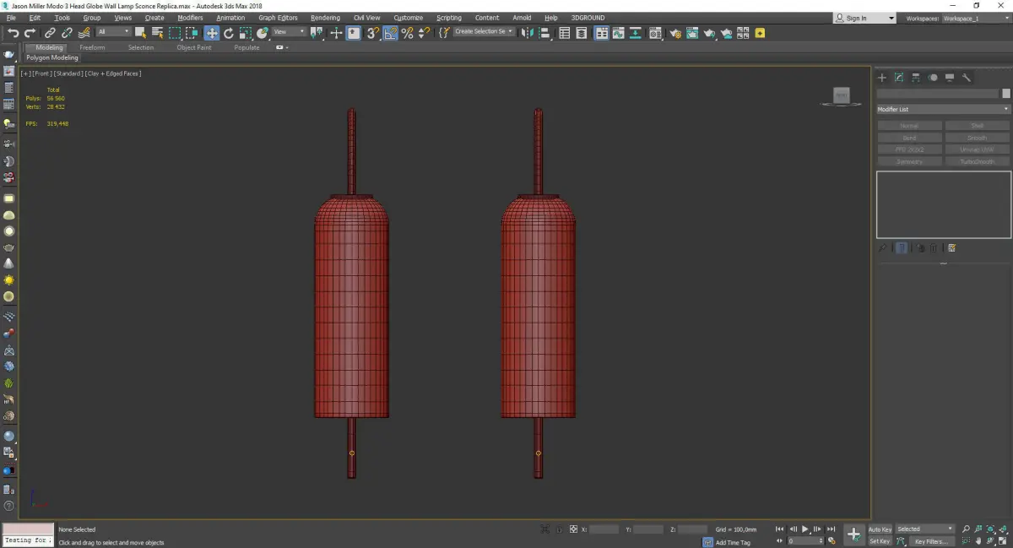Screen dimensions: 1013x548
Task: Click the Play Animation button
Action: pyautogui.click(x=804, y=529)
